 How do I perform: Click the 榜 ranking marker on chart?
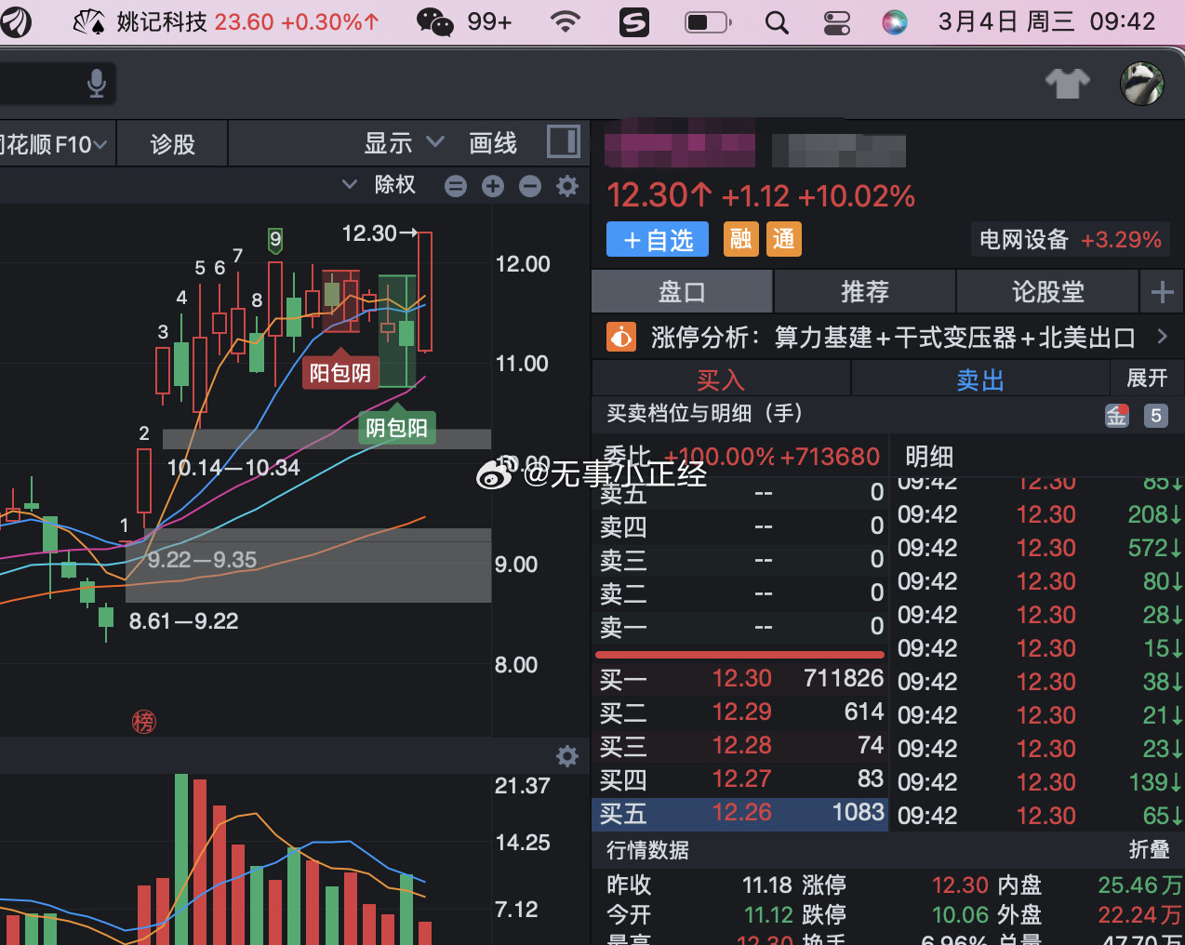[144, 721]
